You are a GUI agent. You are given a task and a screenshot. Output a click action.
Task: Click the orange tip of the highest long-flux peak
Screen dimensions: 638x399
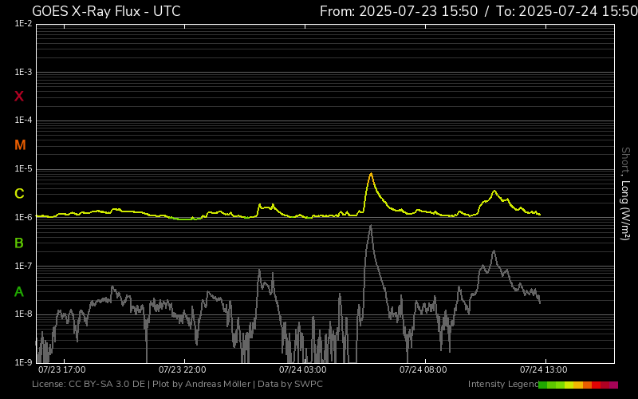point(371,175)
